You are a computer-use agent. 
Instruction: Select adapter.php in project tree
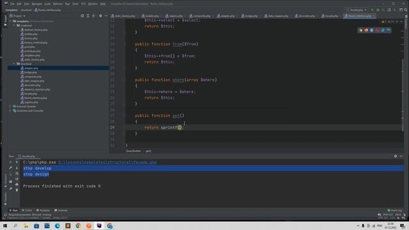point(29,68)
